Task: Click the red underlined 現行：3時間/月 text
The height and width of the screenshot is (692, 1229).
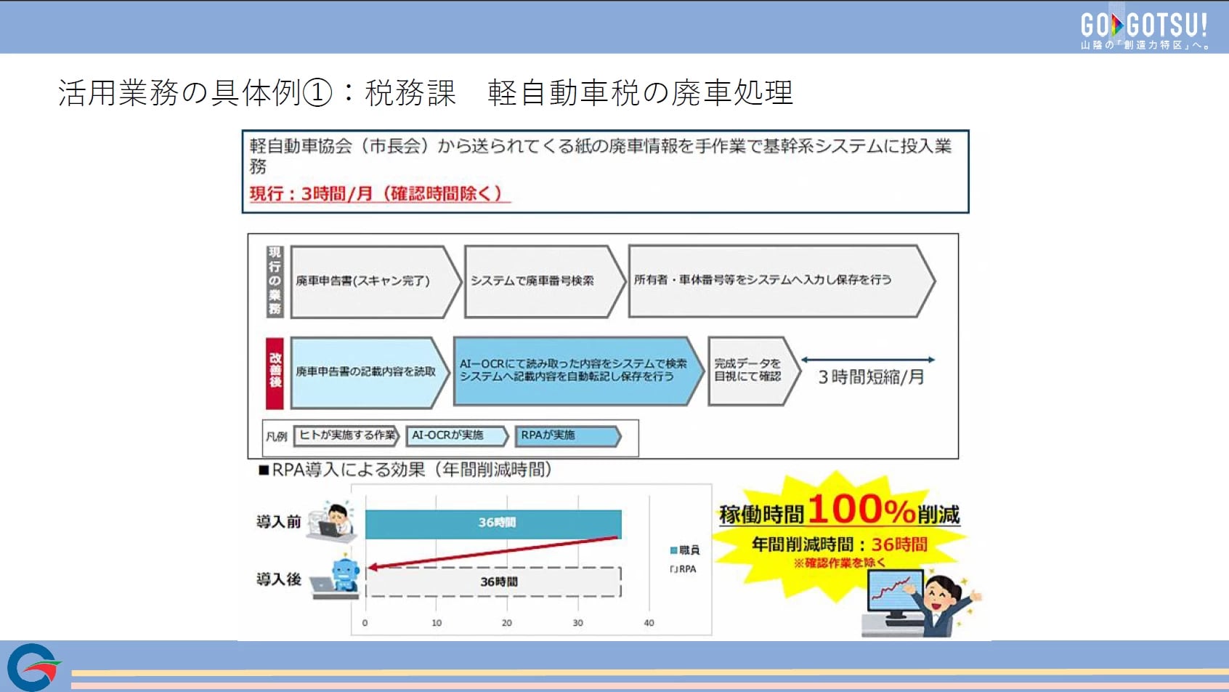Action: [x=376, y=194]
